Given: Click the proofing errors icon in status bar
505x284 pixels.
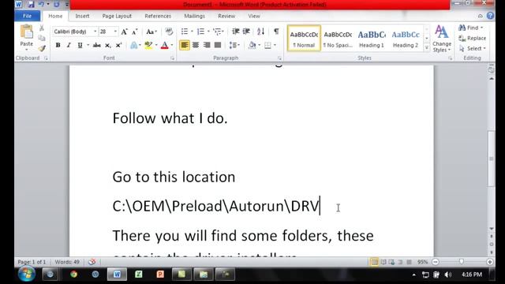Looking at the screenshot, I should (92, 262).
